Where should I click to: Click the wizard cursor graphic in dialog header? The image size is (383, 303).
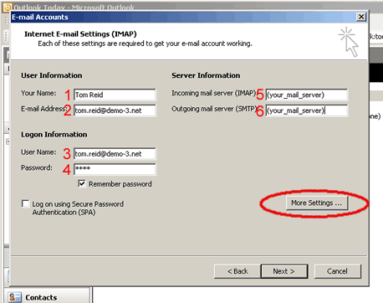point(348,42)
